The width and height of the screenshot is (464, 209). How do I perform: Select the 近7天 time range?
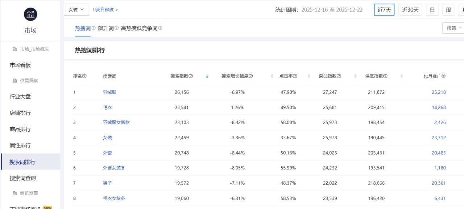pyautogui.click(x=384, y=10)
